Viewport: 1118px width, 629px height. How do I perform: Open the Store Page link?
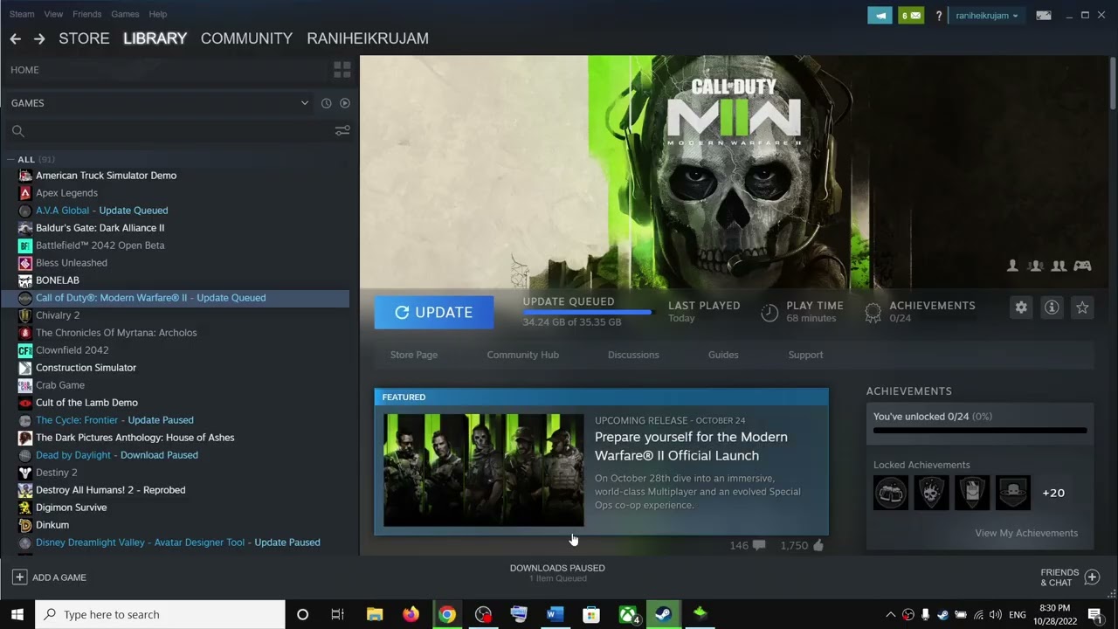(x=414, y=355)
